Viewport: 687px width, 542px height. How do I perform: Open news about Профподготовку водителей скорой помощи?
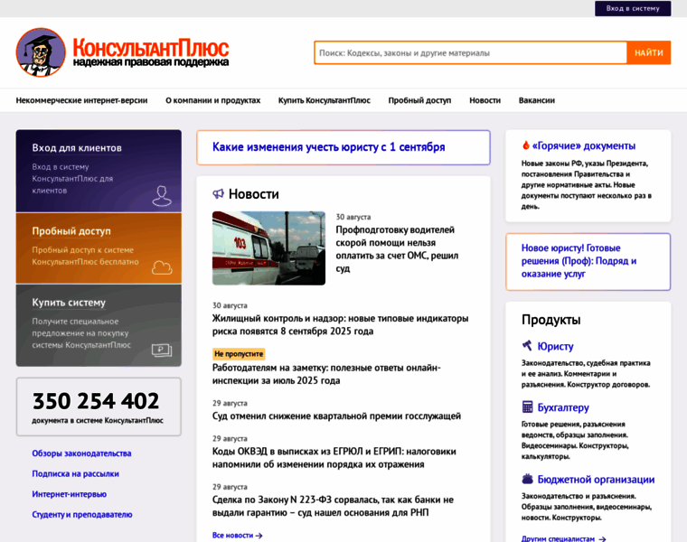[x=397, y=248]
